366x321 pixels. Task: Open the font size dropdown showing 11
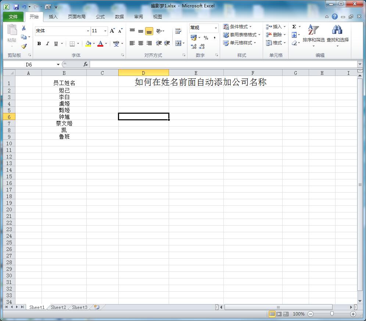point(105,31)
